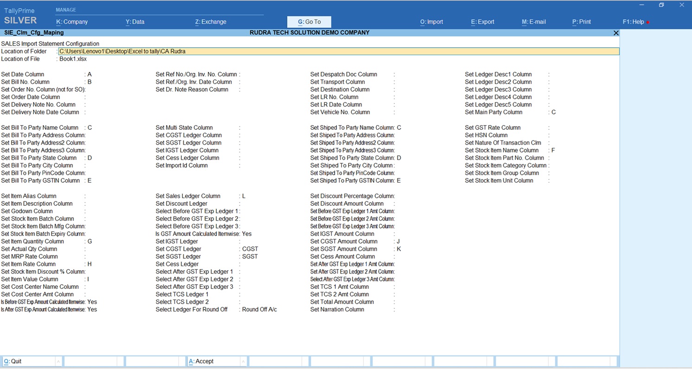The width and height of the screenshot is (692, 369).
Task: Select the Round Off A/c ledger field
Action: (259, 310)
